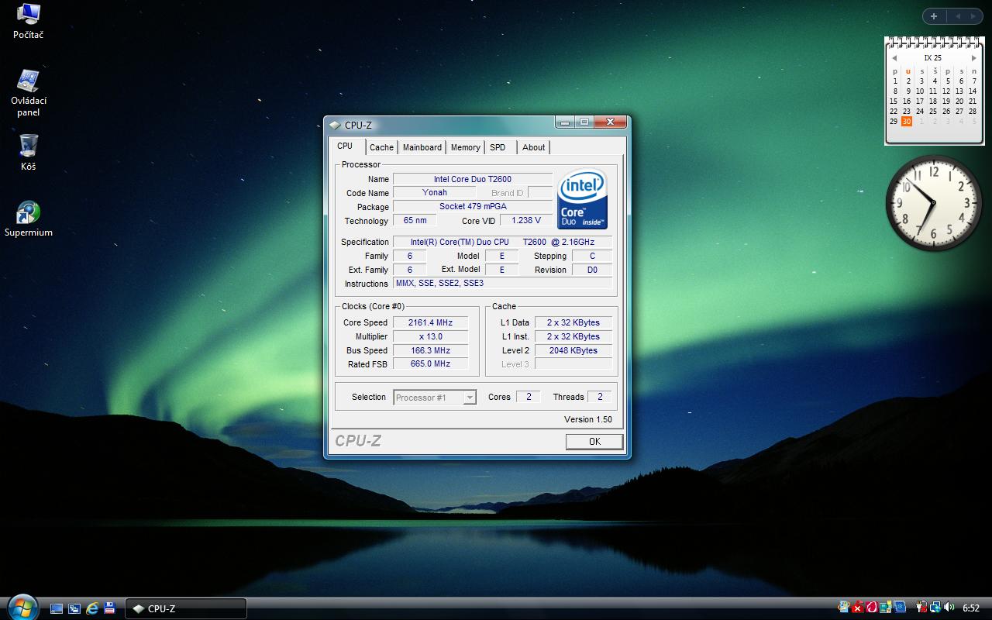
Task: Click the Cores count value
Action: pyautogui.click(x=529, y=397)
